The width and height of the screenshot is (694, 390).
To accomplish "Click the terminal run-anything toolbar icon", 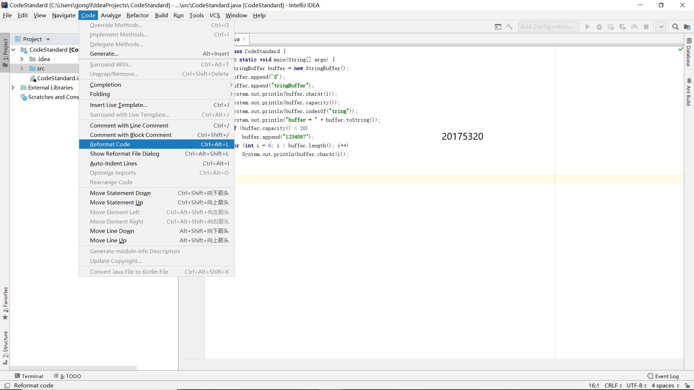I will 498,27.
